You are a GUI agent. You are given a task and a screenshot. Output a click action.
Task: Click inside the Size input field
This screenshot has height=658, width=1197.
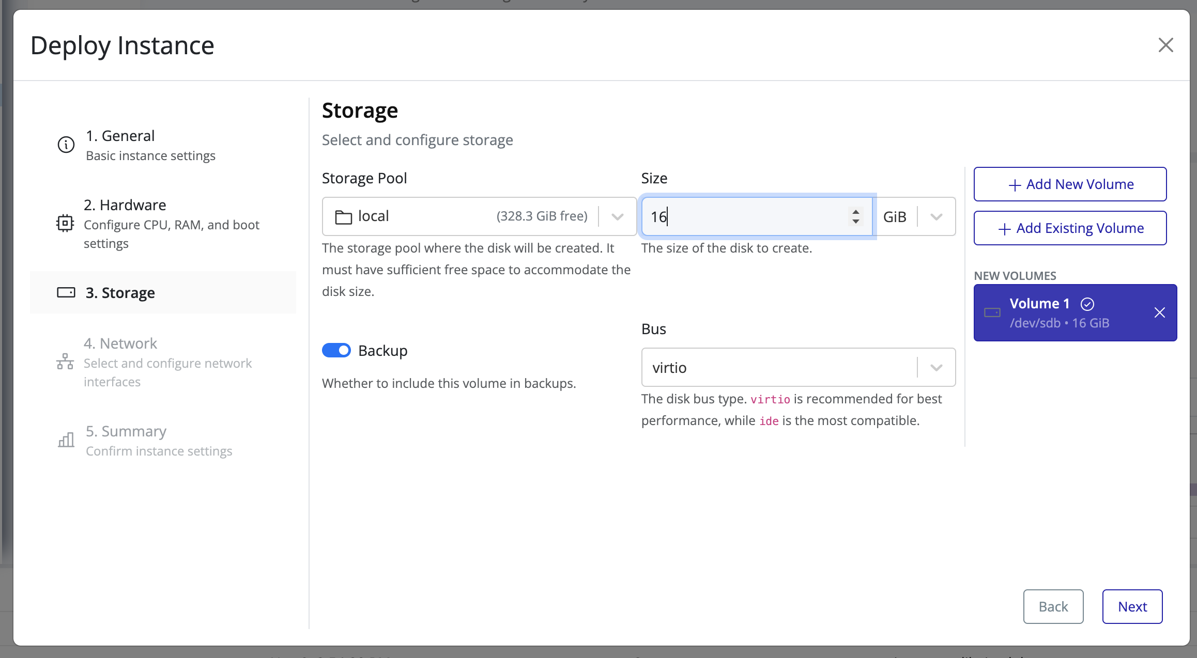744,216
